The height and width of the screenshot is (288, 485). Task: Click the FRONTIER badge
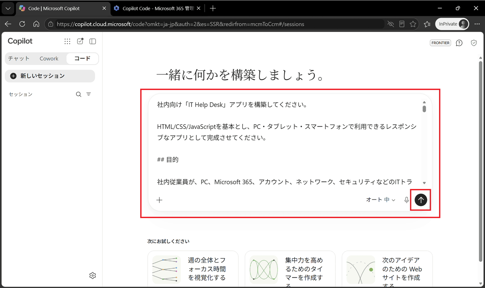pos(440,43)
